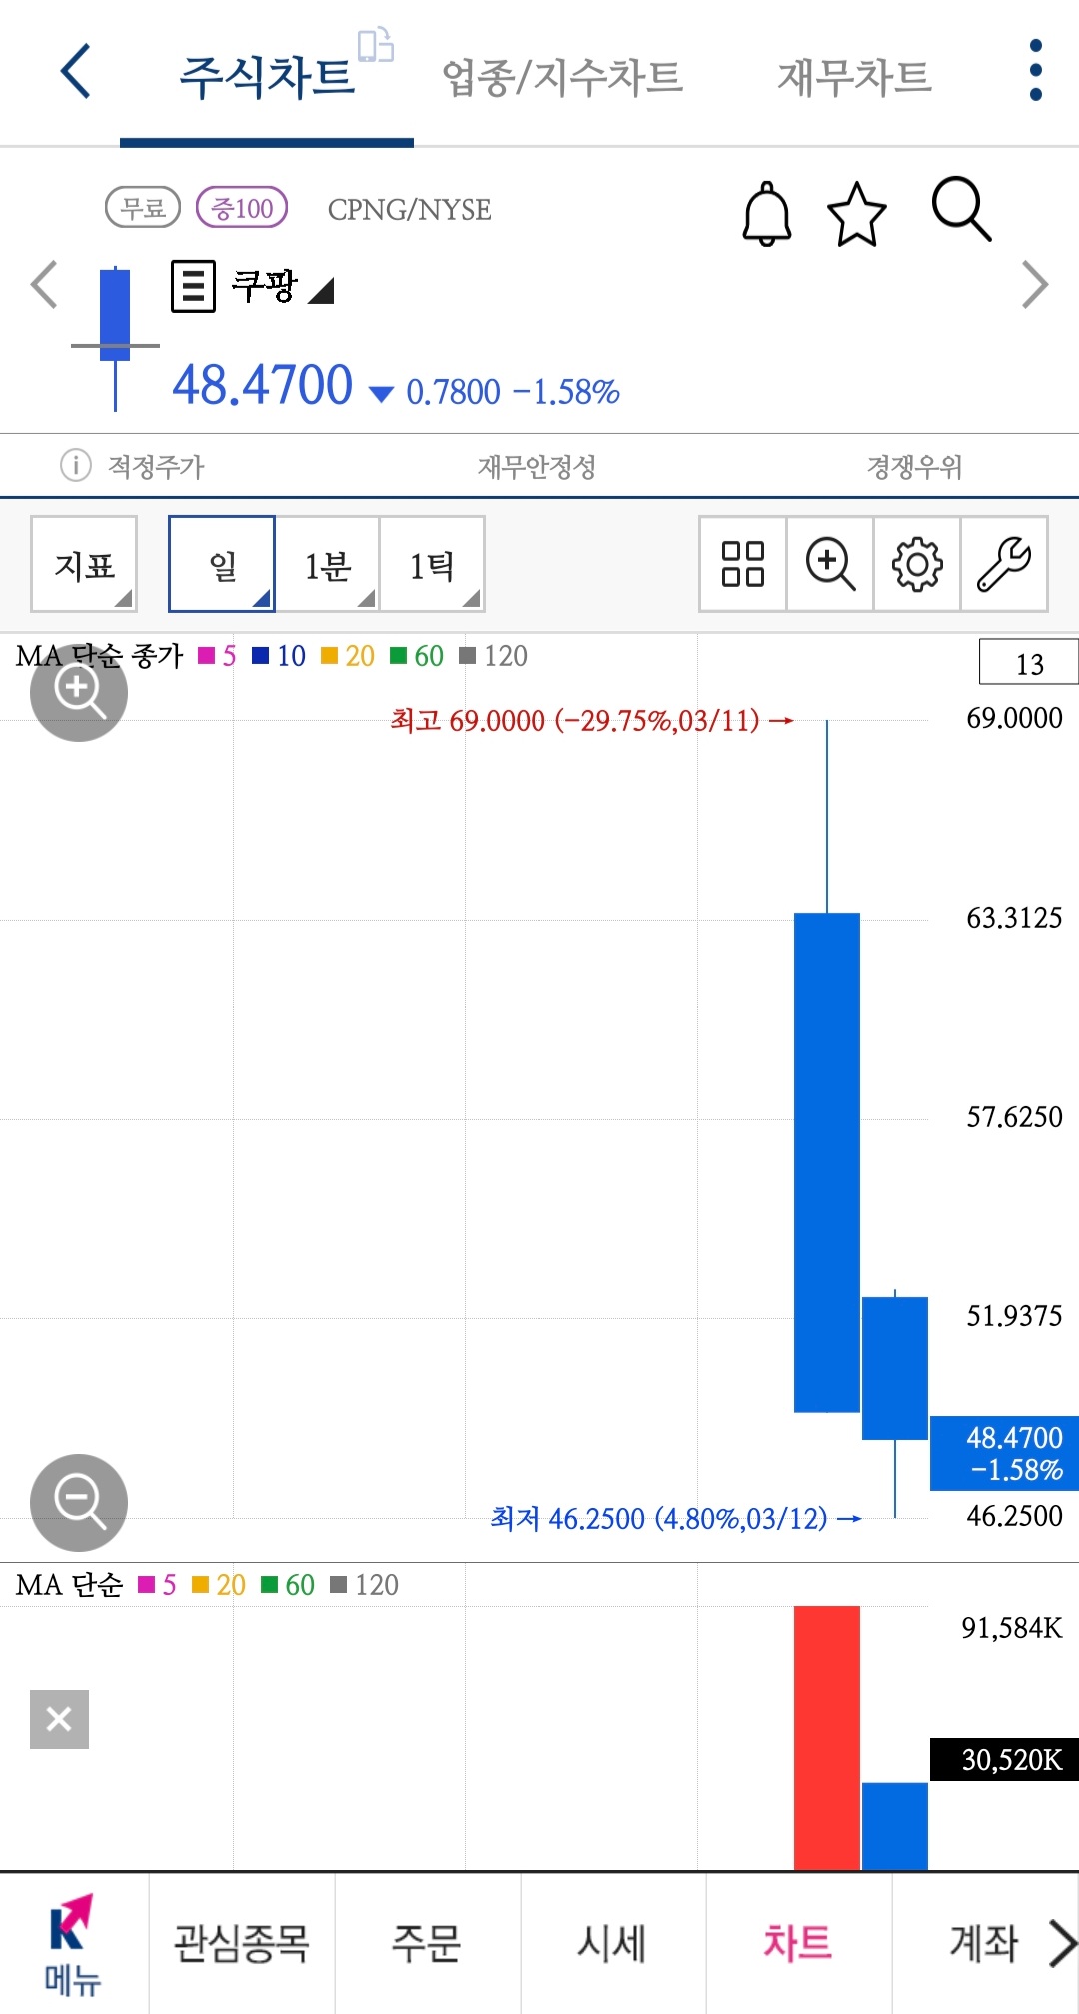Open 주문 in the bottom menu

(x=427, y=1943)
